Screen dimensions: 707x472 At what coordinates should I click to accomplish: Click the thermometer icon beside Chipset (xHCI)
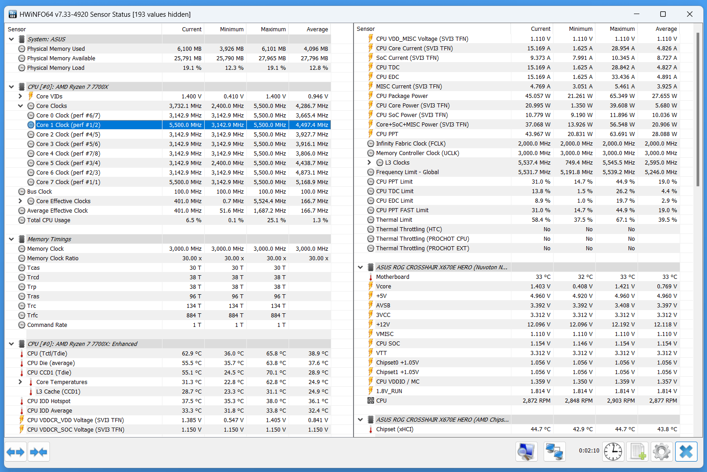click(371, 429)
